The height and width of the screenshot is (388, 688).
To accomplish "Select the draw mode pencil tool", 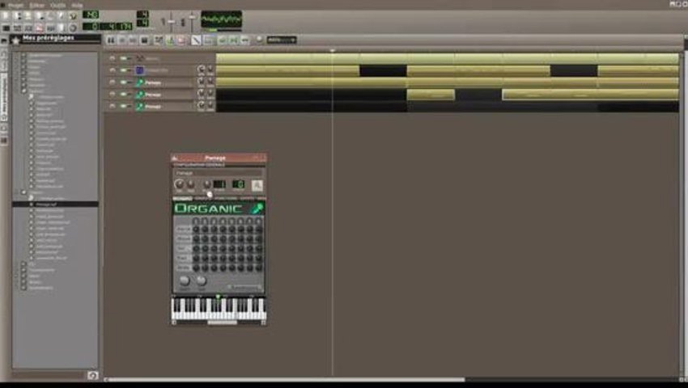I will tap(196, 40).
